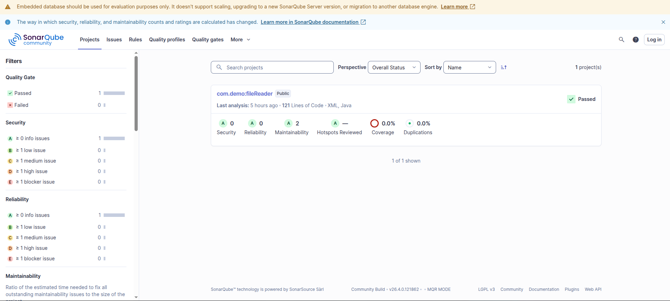Filter by Failed quality gate

[x=65, y=105]
